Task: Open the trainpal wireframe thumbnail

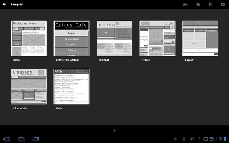Action: pos(114,39)
